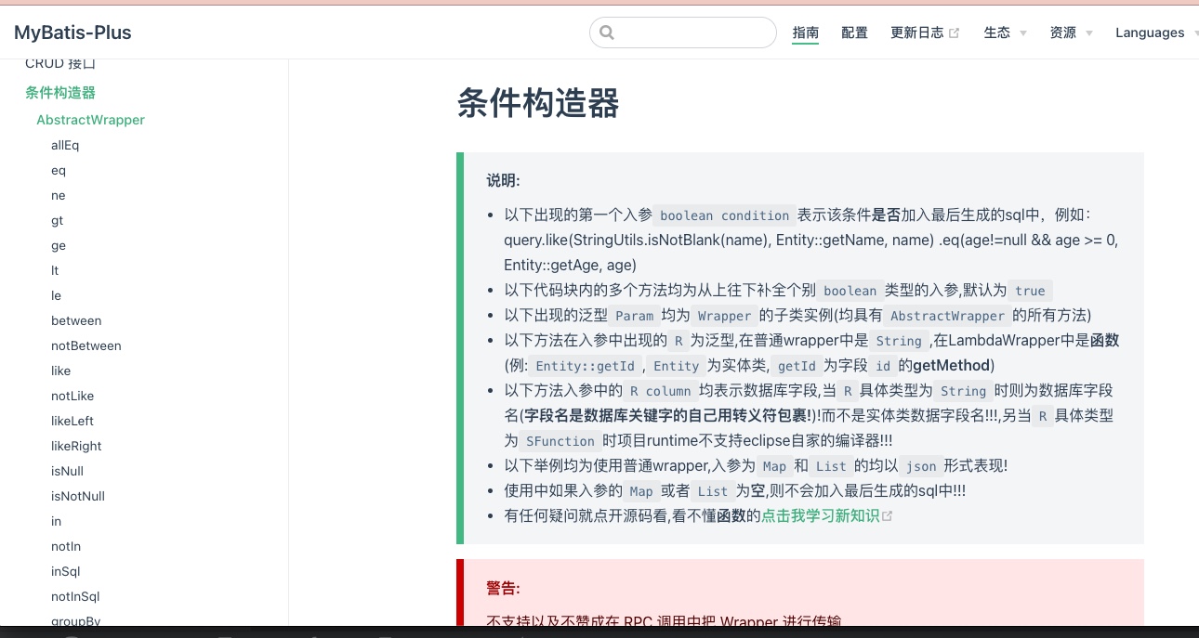Open the between section from sidebar

76,320
